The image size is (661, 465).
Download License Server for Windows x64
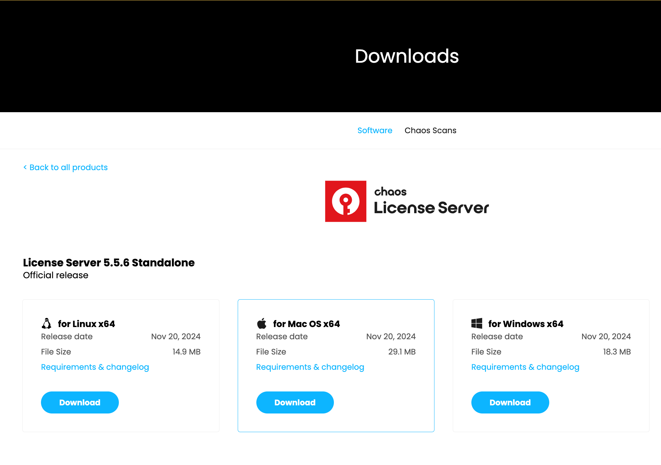(x=510, y=402)
